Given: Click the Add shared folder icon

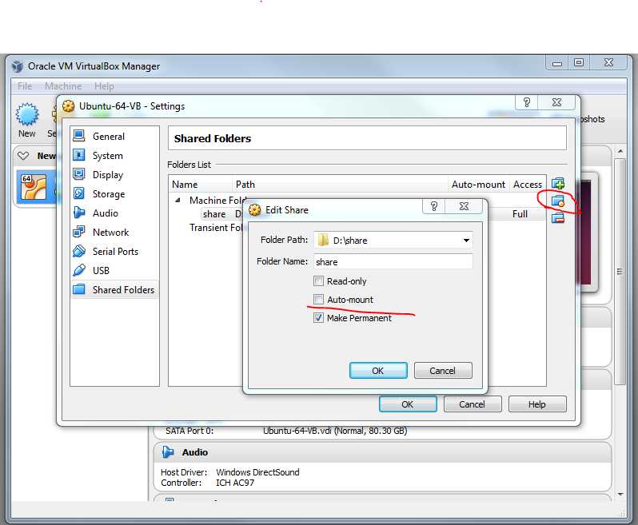Looking at the screenshot, I should click(558, 184).
